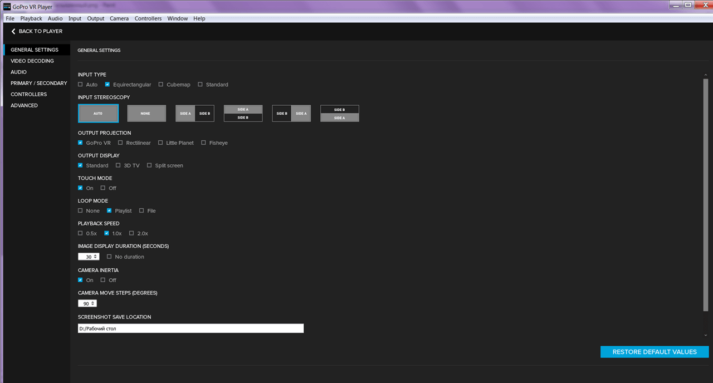
Task: Enable Split screen output display
Action: (149, 165)
